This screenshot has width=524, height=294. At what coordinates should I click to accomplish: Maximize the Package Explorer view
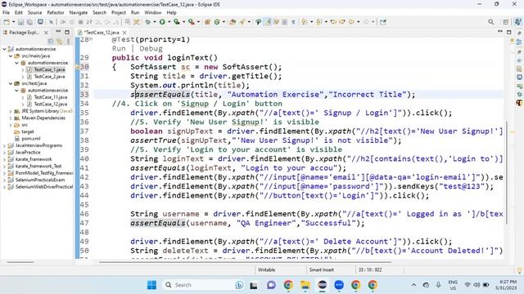point(67,33)
